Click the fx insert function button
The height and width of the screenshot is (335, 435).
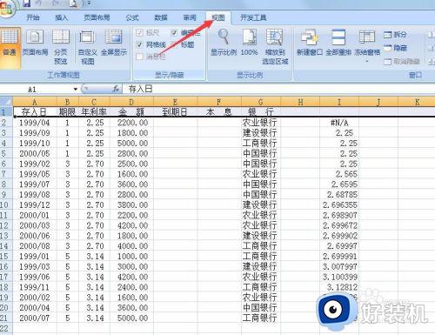116,89
